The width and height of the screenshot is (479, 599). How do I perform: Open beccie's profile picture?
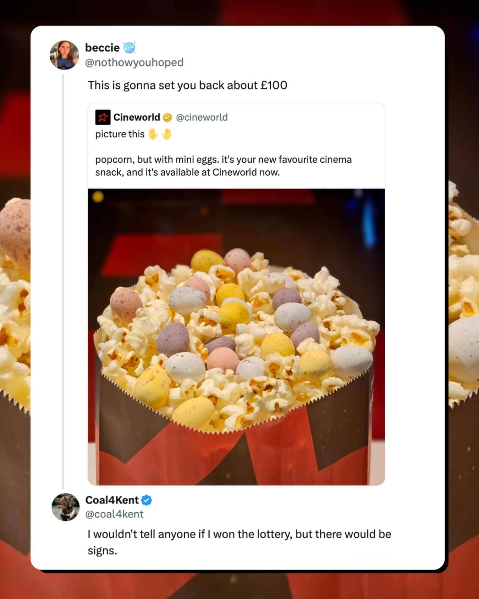coord(64,55)
